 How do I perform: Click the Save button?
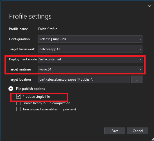coord(115,131)
